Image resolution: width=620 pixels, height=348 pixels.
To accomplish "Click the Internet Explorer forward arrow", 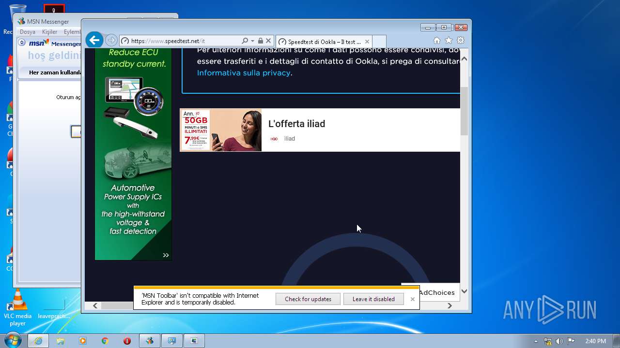I will coord(111,41).
